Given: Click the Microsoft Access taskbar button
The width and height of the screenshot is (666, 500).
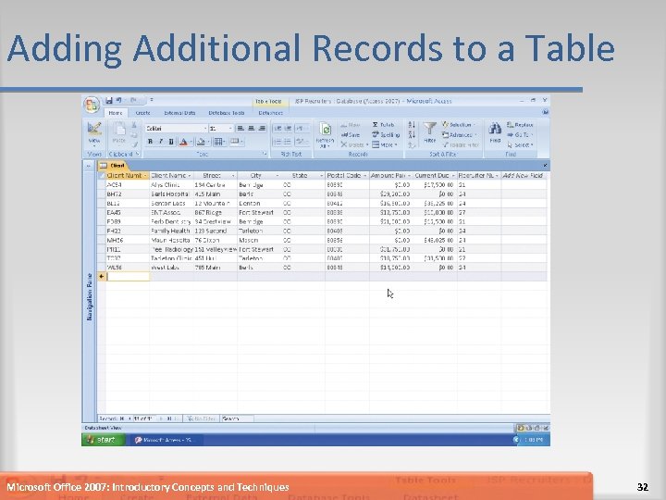Looking at the screenshot, I should point(165,440).
